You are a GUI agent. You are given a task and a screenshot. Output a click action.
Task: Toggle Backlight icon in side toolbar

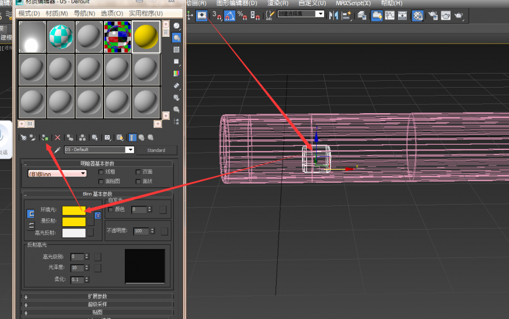point(176,38)
